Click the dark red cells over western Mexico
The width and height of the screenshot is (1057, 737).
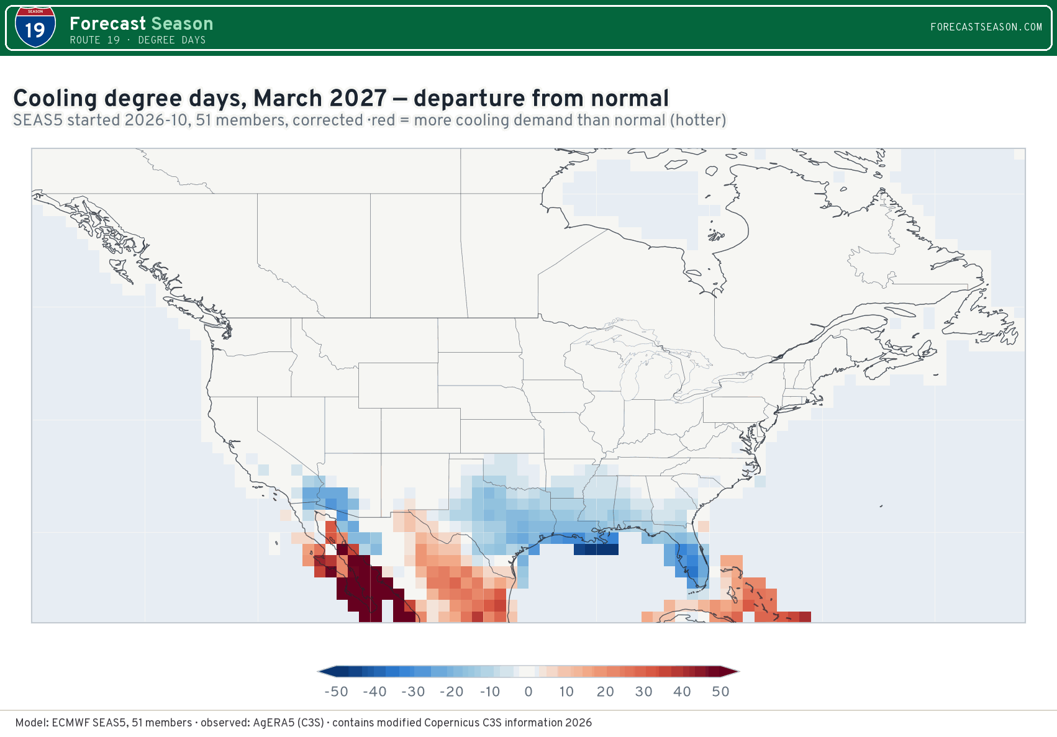click(x=370, y=588)
